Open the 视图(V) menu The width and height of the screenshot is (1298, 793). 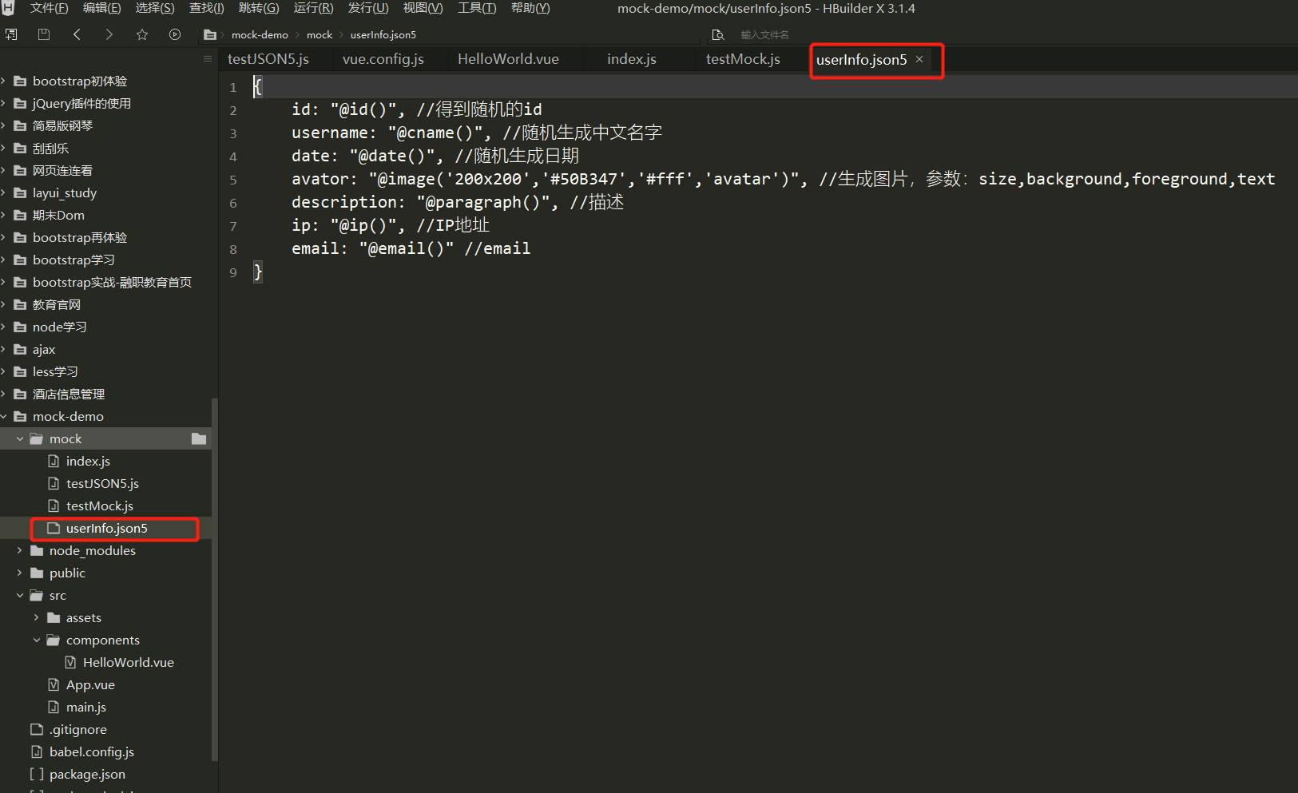point(423,8)
